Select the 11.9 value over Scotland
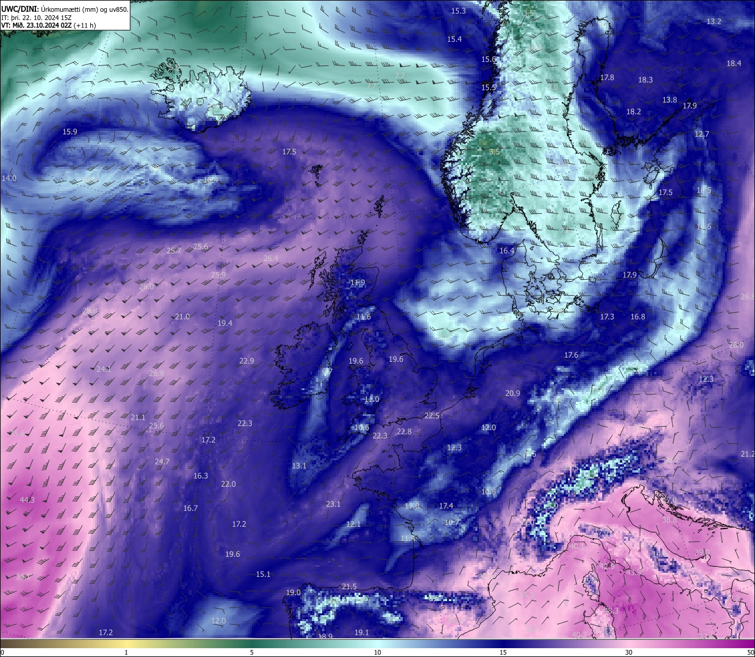This screenshot has height=657, width=755. pyautogui.click(x=357, y=282)
